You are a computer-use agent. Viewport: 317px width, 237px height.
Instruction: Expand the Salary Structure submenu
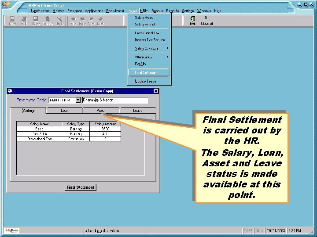coord(149,48)
